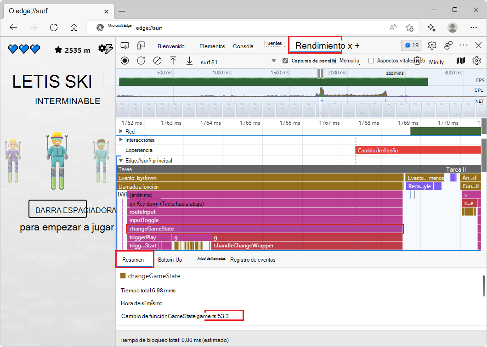Click the browser Back arrow

coord(13,28)
